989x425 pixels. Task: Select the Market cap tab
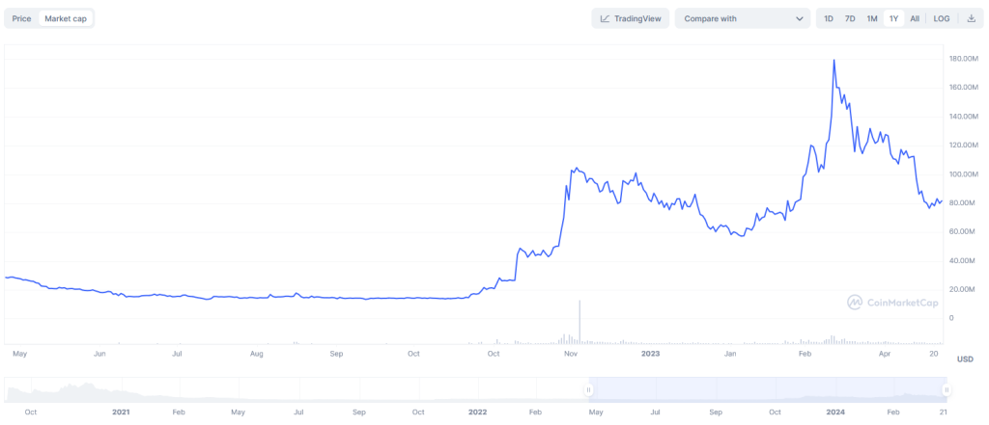click(66, 18)
